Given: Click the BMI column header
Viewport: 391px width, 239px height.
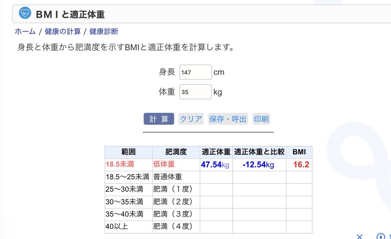Looking at the screenshot, I should click(x=299, y=152).
